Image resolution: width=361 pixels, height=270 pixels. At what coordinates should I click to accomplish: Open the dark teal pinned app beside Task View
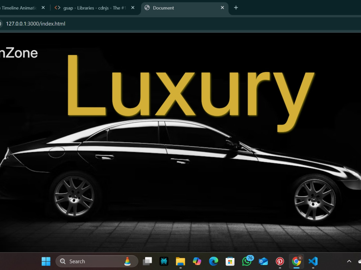164,261
